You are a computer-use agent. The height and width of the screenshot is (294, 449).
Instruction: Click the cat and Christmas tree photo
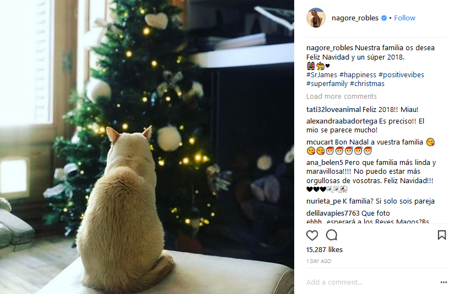147,147
